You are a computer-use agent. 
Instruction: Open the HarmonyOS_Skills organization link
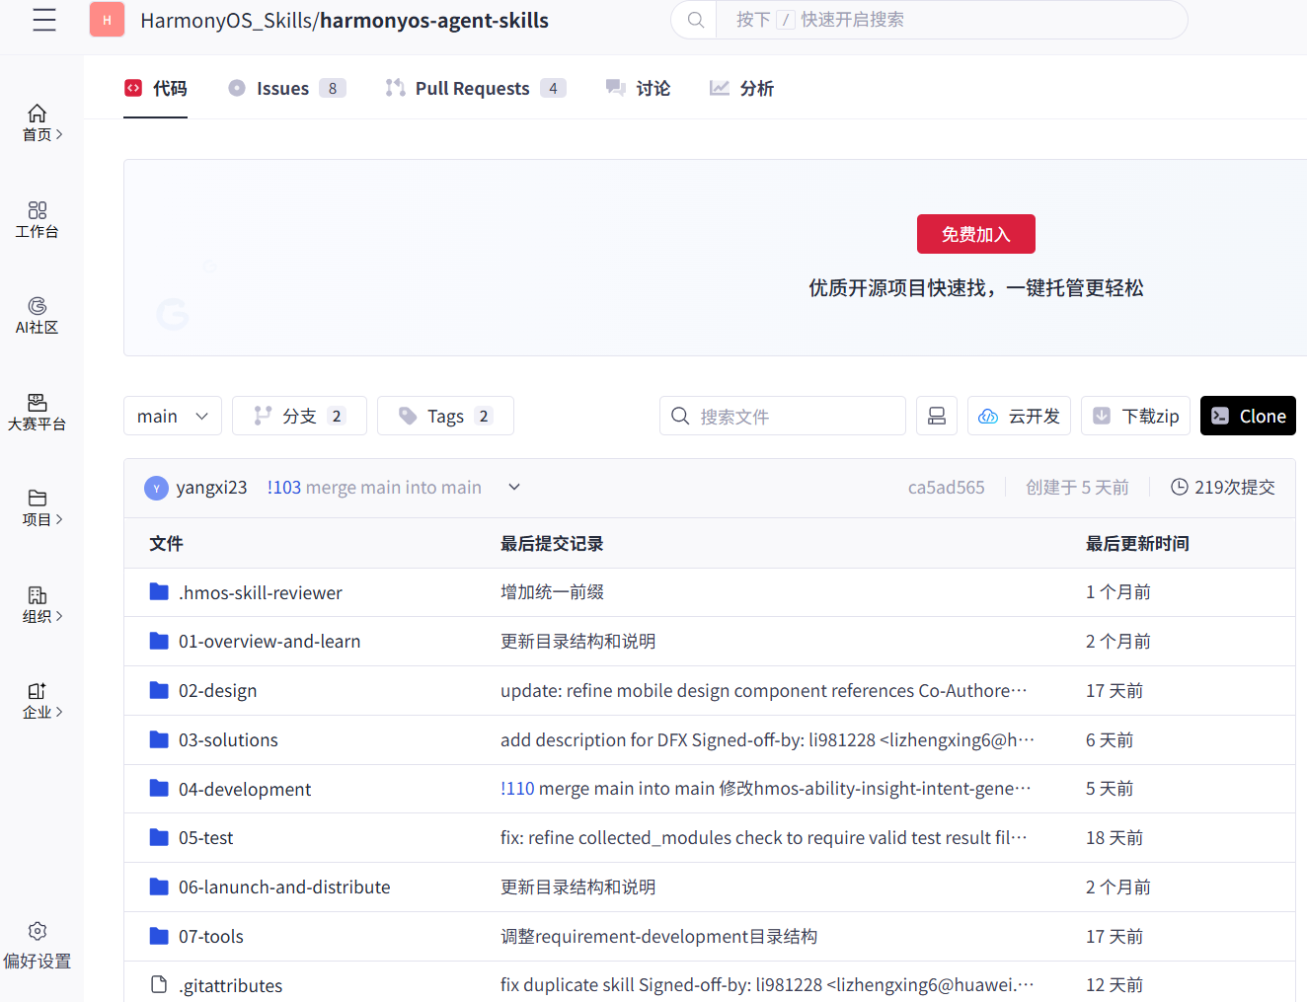click(226, 20)
